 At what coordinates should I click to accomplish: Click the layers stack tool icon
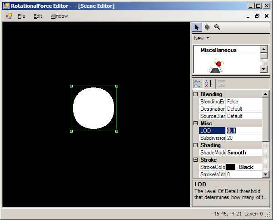(x=207, y=27)
